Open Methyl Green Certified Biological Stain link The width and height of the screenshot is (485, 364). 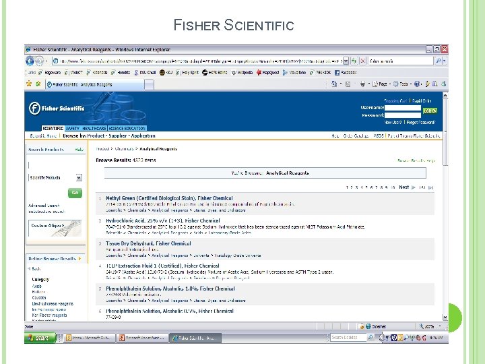[x=169, y=198]
